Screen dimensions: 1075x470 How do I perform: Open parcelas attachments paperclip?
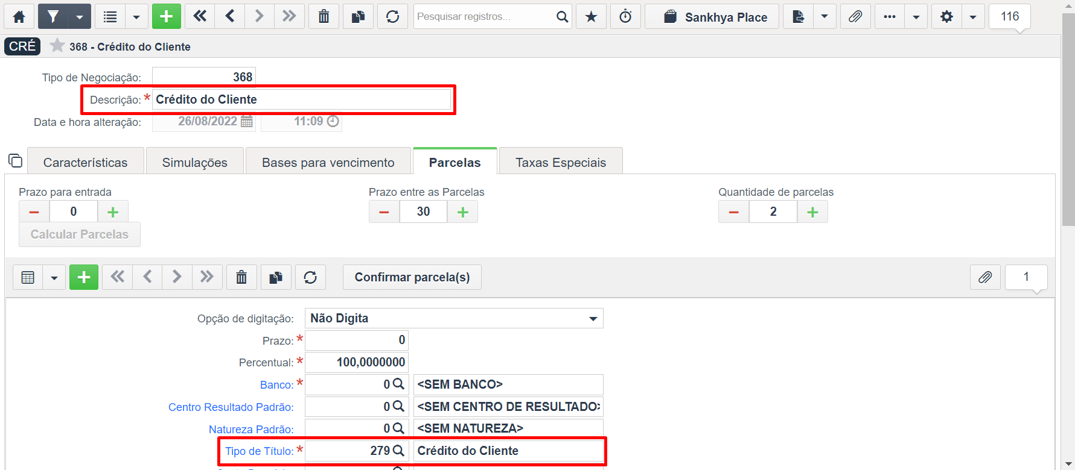pos(985,277)
